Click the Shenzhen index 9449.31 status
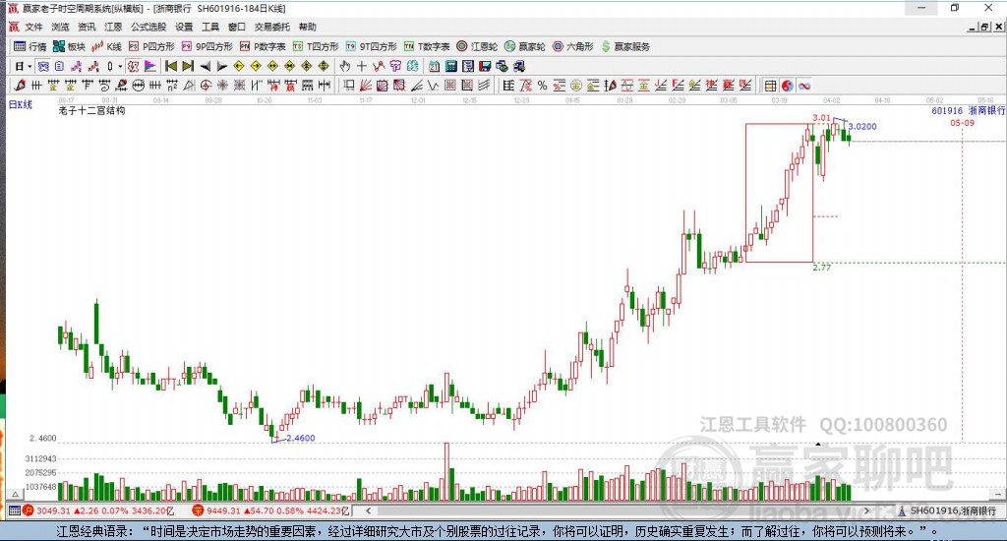Viewport: 1007px width, 541px height. [271, 511]
